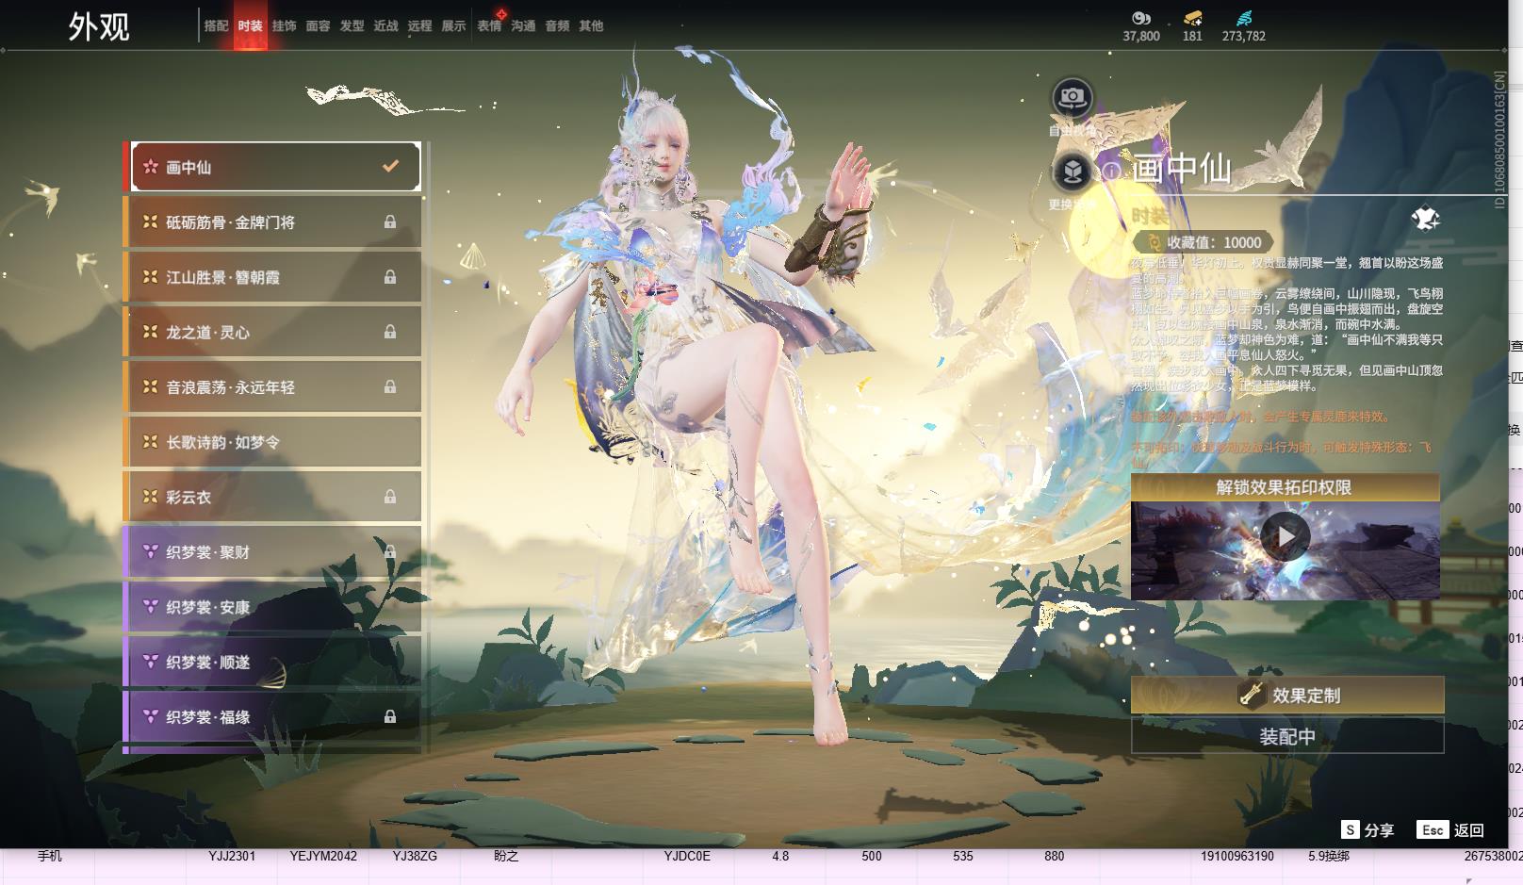This screenshot has height=885, width=1523.
Task: Click the change scene cube icon
Action: (x=1072, y=172)
